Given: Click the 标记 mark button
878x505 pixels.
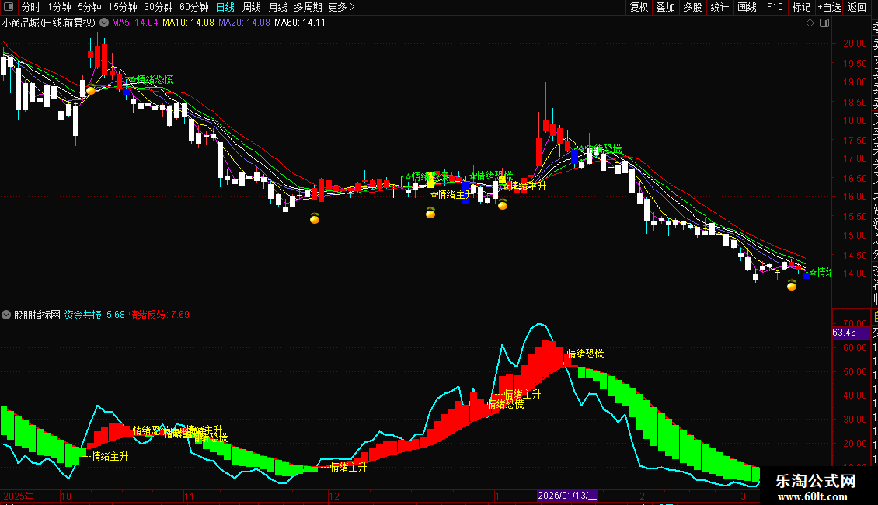Looking at the screenshot, I should [801, 7].
